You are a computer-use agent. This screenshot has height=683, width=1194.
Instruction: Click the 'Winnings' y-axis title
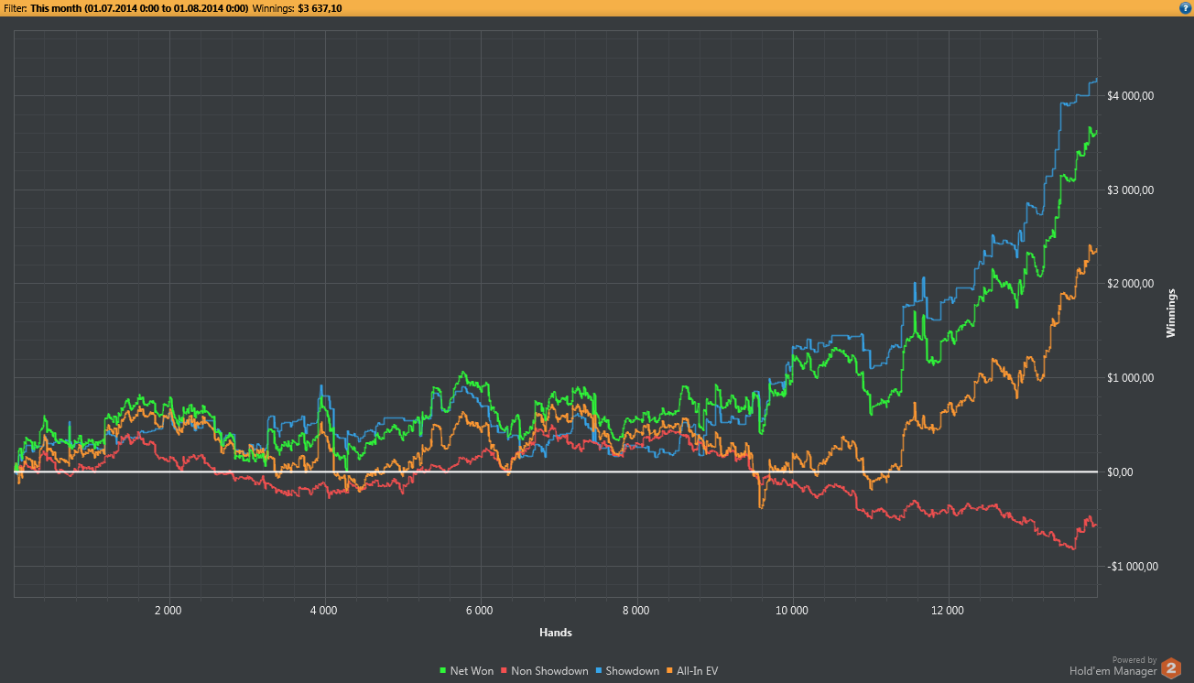[x=1171, y=312]
